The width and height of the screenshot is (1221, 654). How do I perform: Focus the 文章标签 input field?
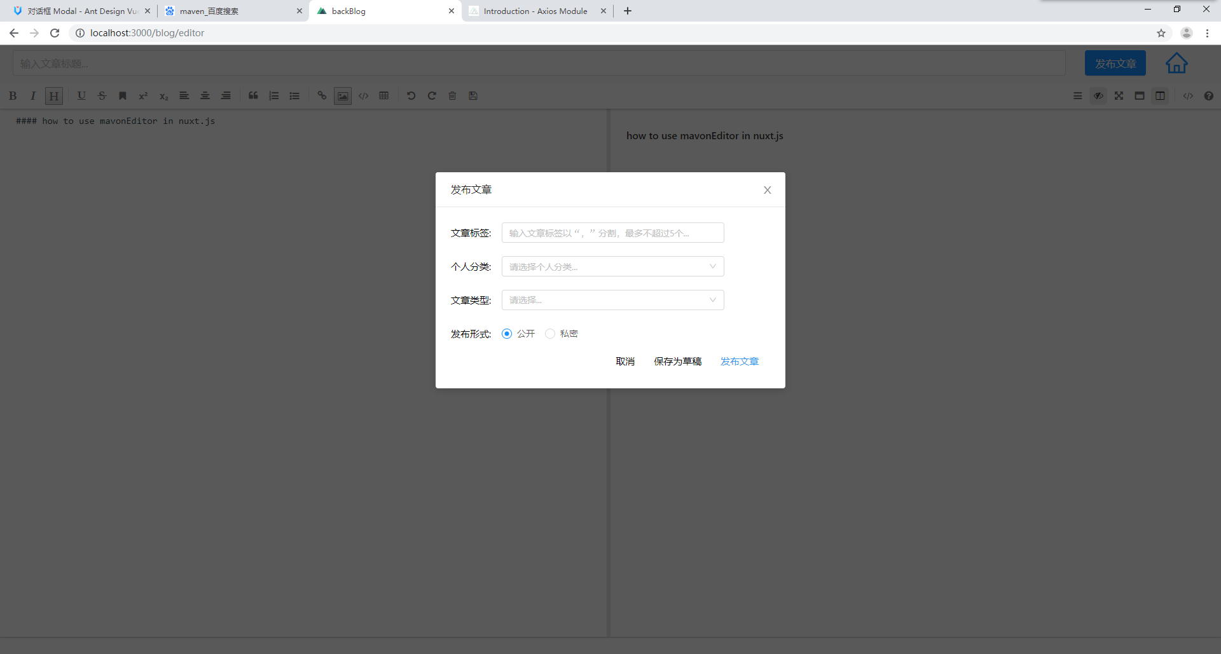click(613, 233)
